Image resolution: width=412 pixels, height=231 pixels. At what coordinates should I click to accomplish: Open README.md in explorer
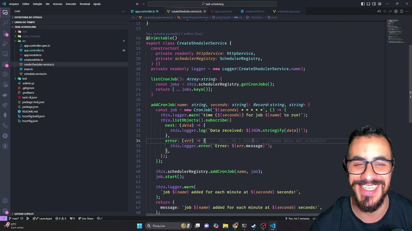click(30, 112)
